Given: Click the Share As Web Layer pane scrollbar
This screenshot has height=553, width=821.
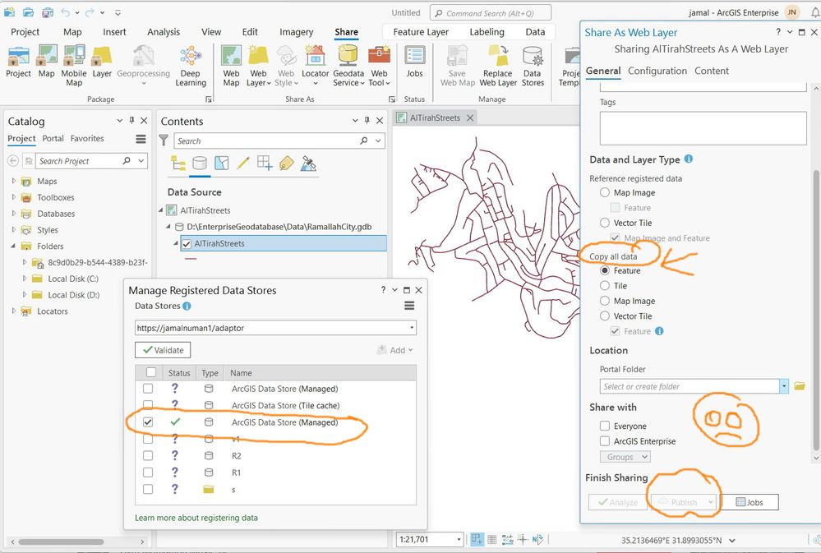Looking at the screenshot, I should 815,309.
